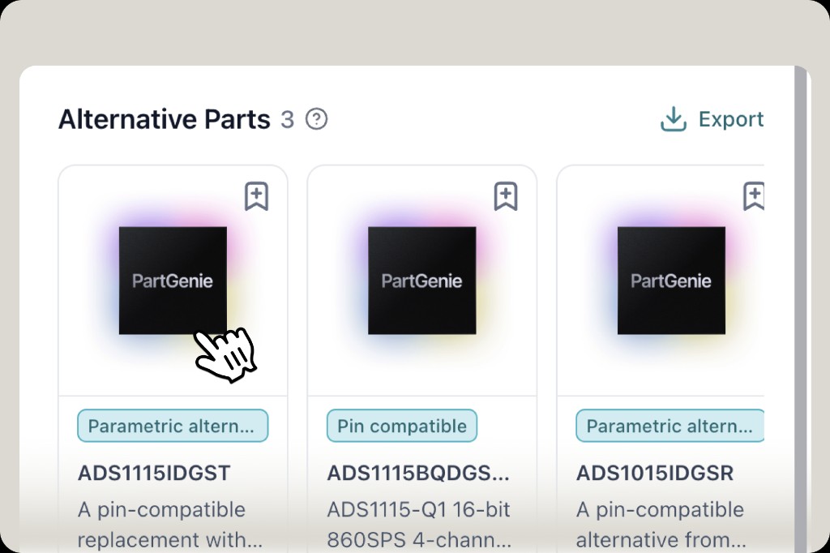Bookmark the ADS1115IDGST part
The image size is (830, 553).
pos(256,196)
